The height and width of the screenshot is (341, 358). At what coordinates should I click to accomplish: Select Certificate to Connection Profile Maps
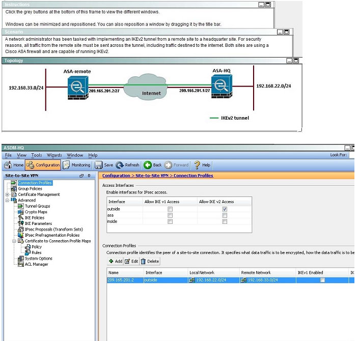coord(58,241)
